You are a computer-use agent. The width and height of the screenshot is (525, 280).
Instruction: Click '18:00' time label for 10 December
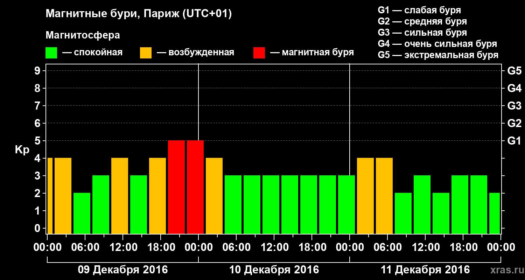(x=312, y=247)
